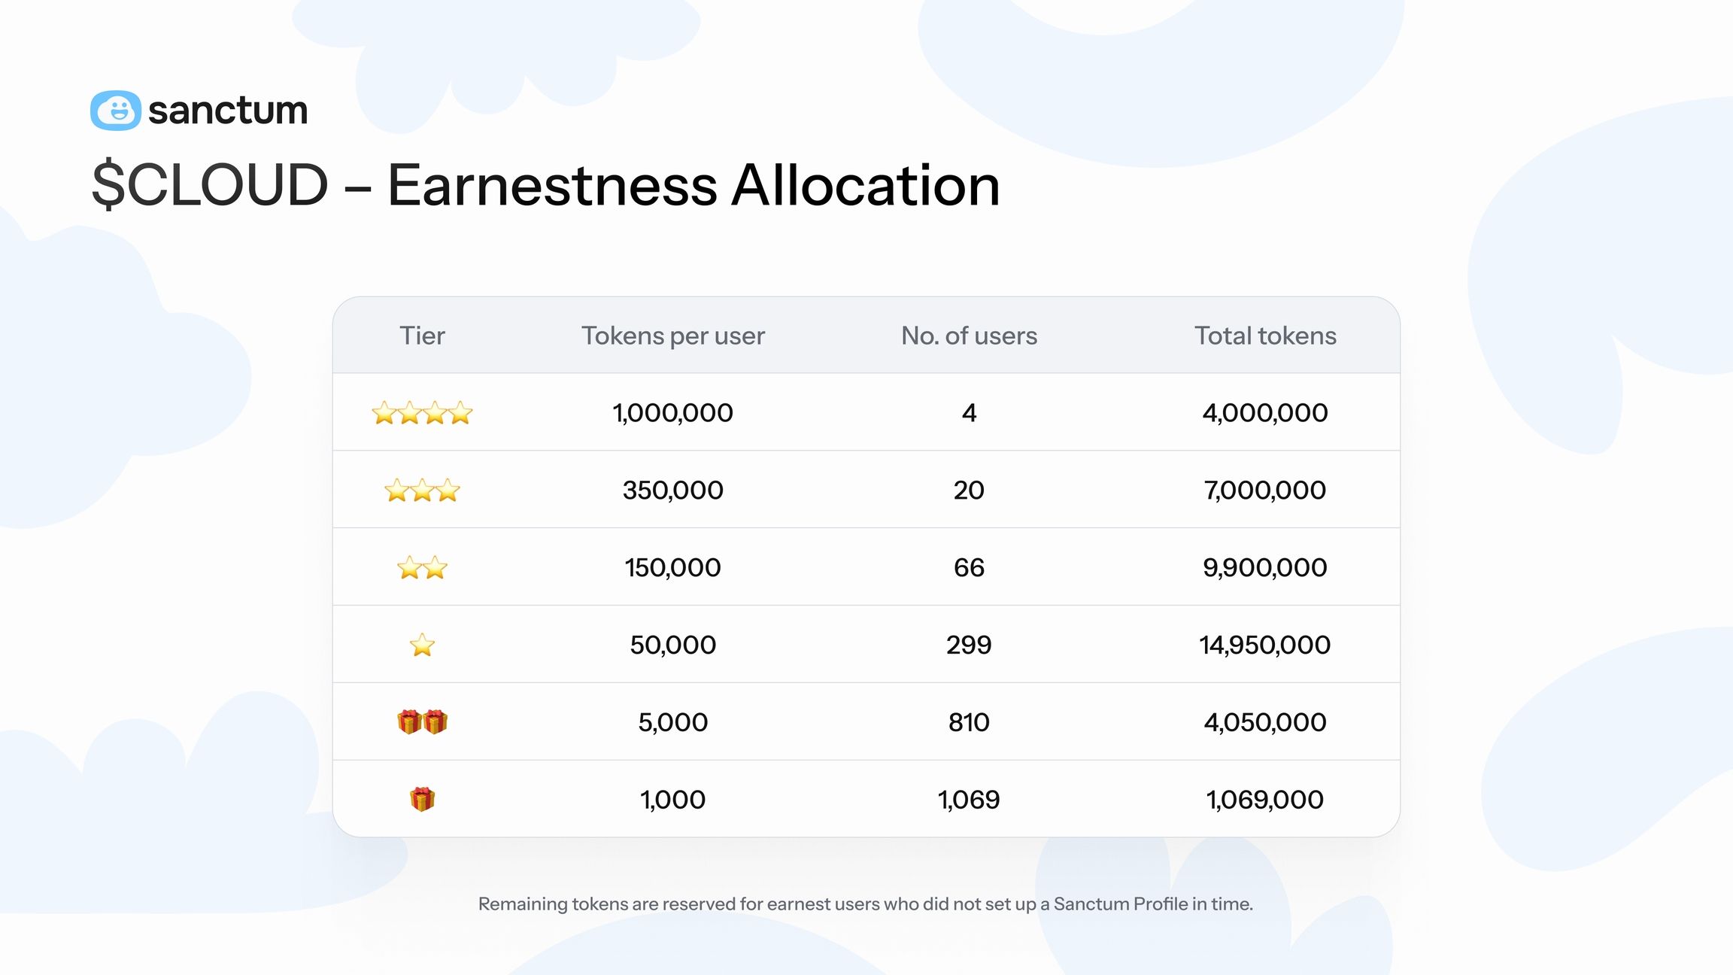Image resolution: width=1733 pixels, height=975 pixels.
Task: Click the two-star tier icon
Action: [x=422, y=568]
